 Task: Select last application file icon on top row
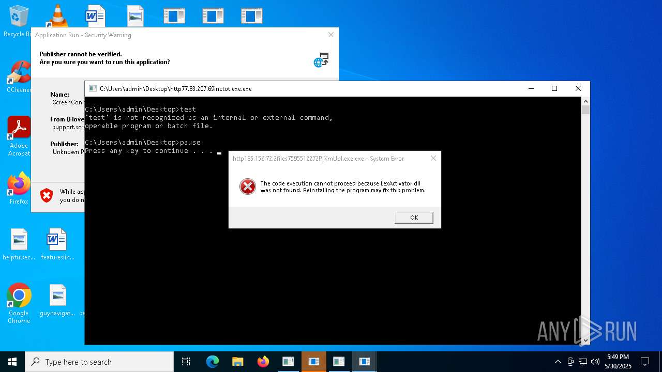[252, 16]
